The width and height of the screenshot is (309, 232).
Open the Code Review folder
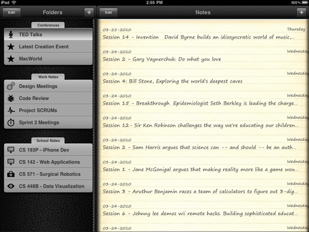click(48, 98)
